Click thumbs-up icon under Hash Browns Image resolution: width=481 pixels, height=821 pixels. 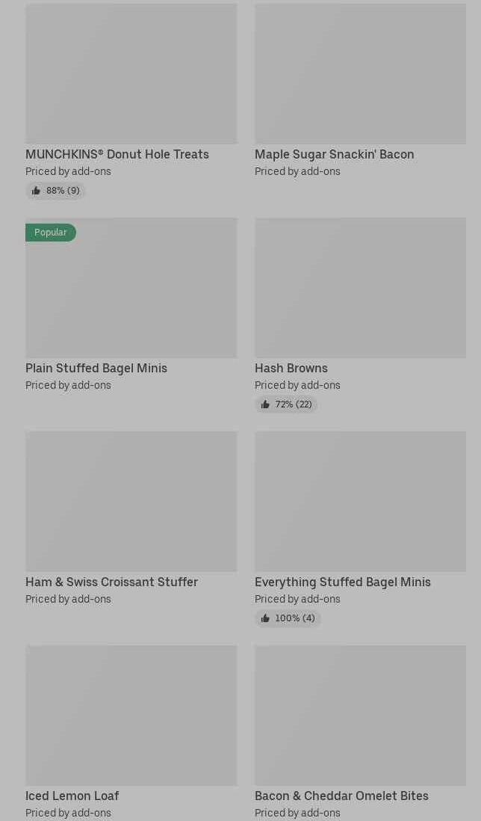pyautogui.click(x=265, y=405)
